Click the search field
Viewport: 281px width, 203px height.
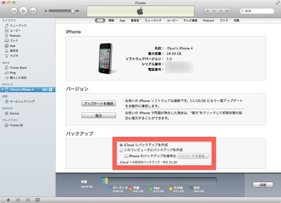pyautogui.click(x=257, y=11)
